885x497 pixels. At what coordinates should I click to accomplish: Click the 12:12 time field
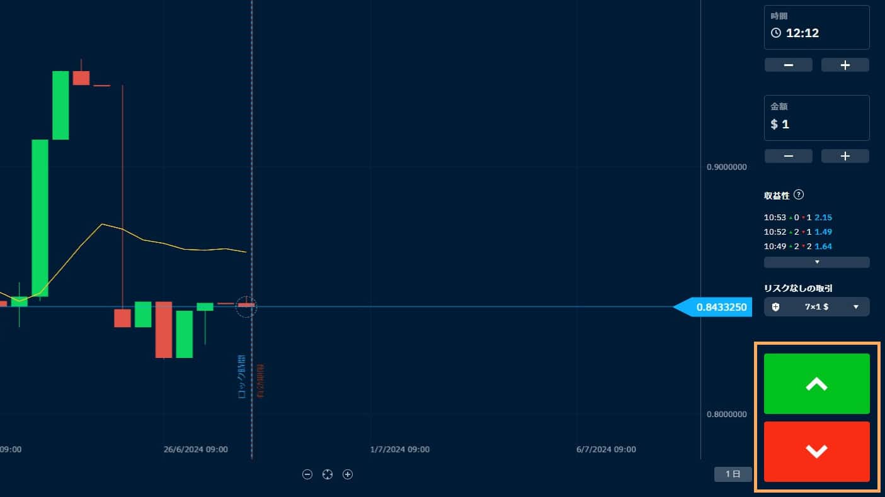[x=816, y=27]
